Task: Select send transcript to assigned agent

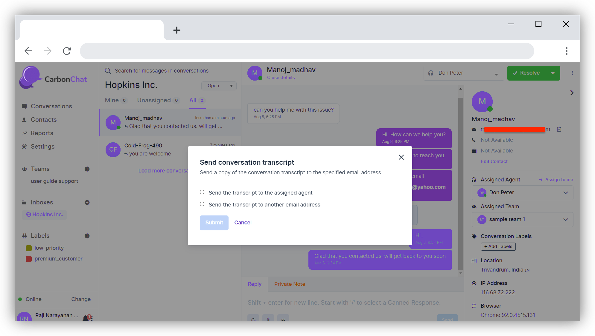Action: (x=202, y=192)
